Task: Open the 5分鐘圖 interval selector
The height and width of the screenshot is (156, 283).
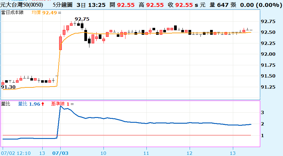Action: [62, 5]
